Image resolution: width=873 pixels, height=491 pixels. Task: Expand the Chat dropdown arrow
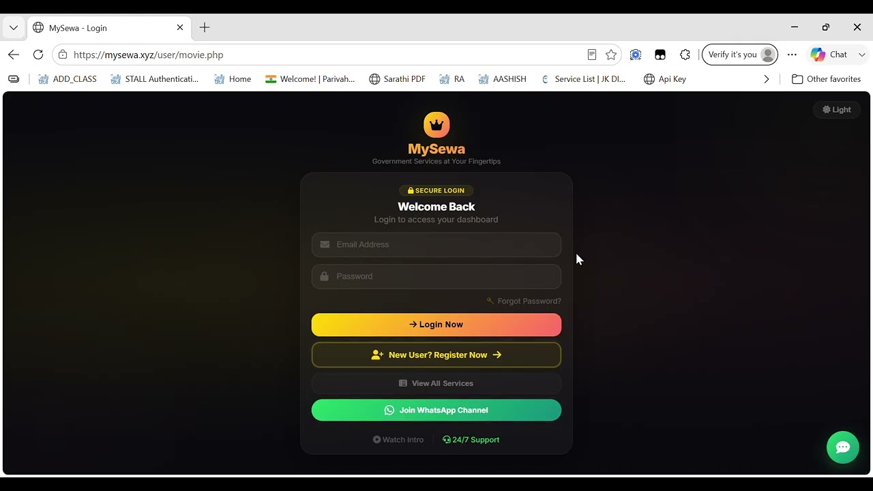click(x=862, y=55)
